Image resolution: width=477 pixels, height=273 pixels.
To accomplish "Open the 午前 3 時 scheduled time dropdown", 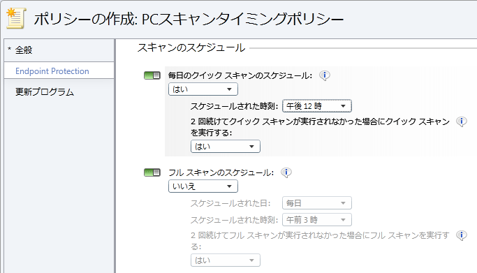I will pos(317,220).
